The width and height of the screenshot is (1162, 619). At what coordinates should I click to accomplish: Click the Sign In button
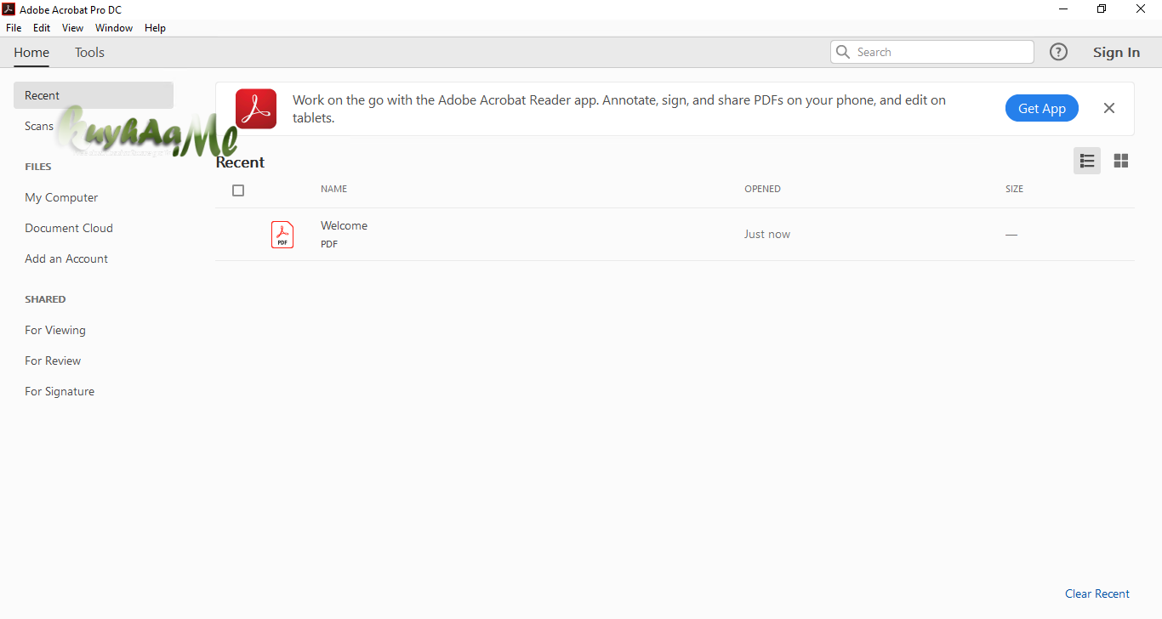[x=1116, y=53]
